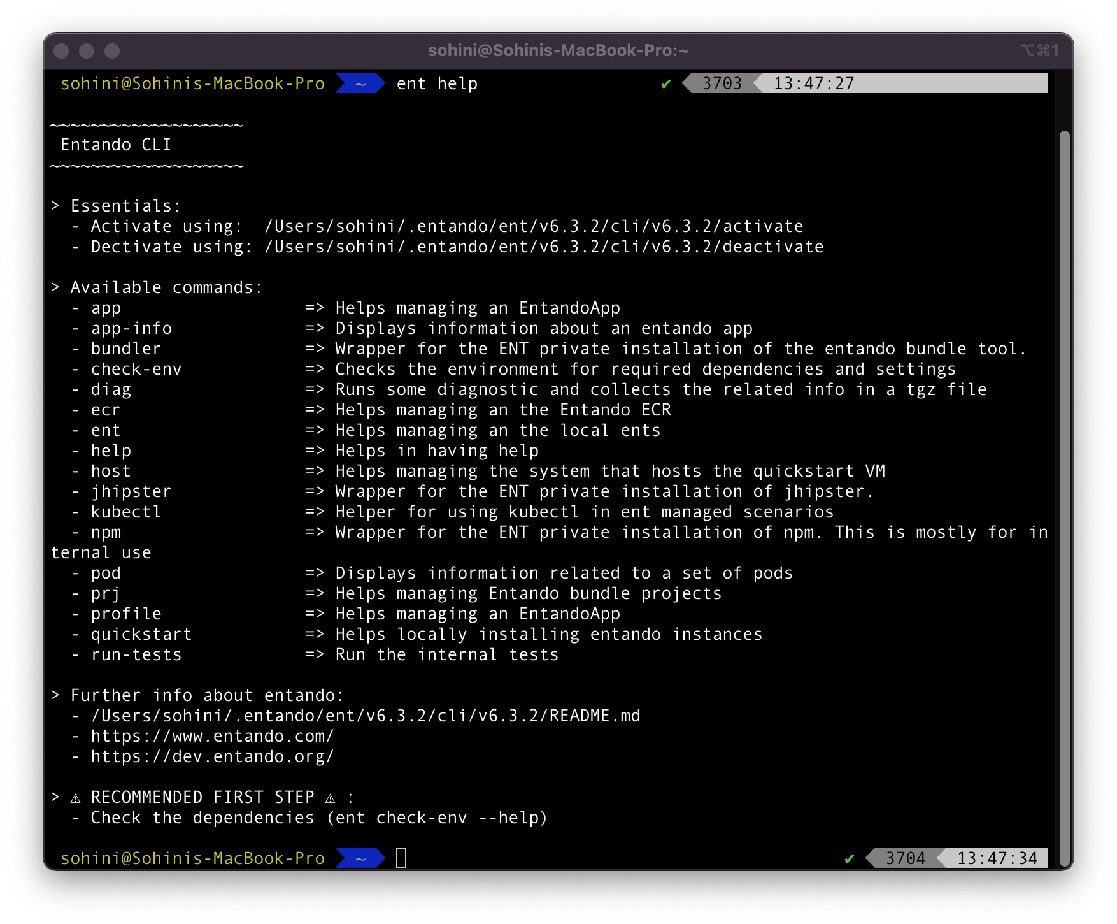Click the typed command 'ent help'
1117x924 pixels.
pyautogui.click(x=437, y=83)
